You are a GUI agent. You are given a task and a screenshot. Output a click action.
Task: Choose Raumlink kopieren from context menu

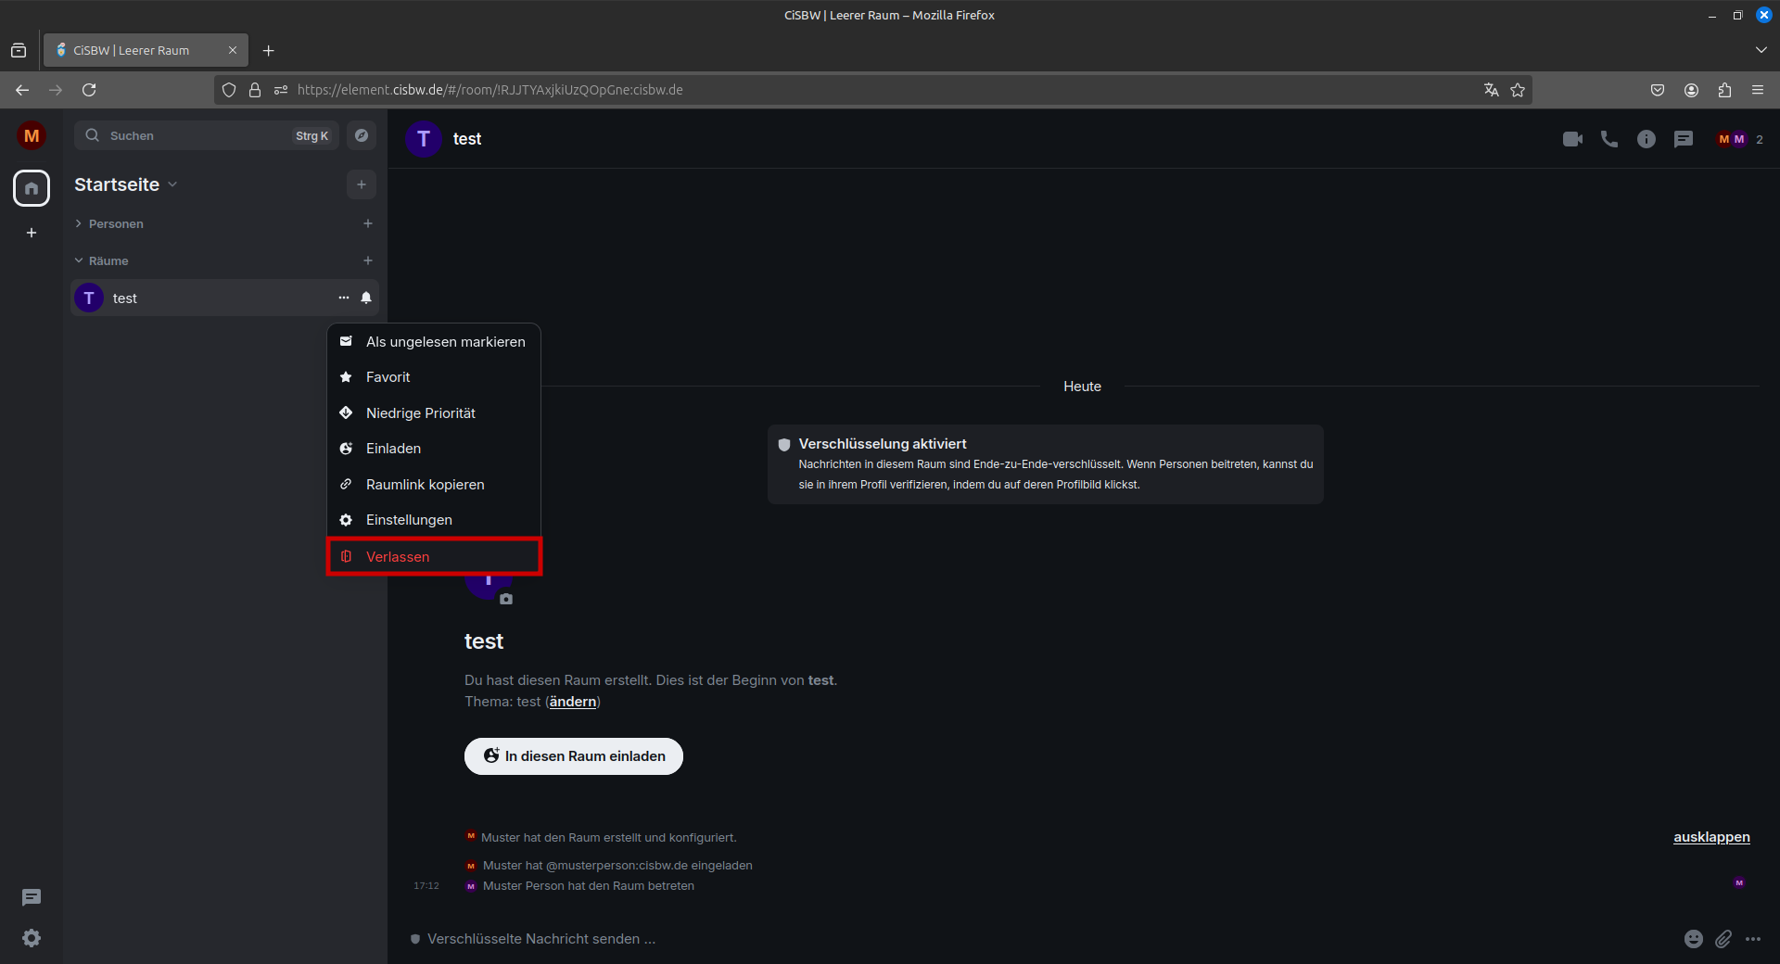[425, 485]
